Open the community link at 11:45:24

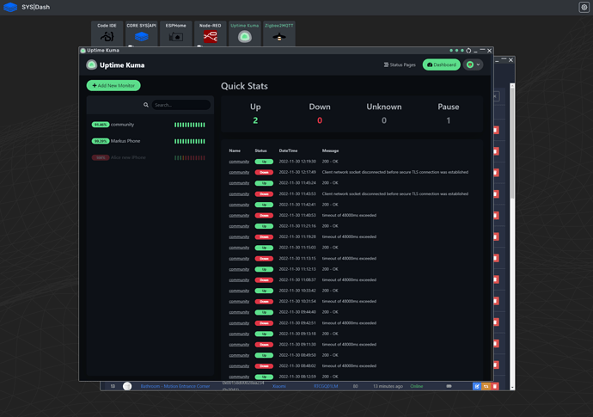(x=239, y=183)
